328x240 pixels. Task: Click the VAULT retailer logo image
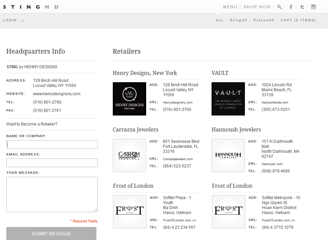[228, 99]
